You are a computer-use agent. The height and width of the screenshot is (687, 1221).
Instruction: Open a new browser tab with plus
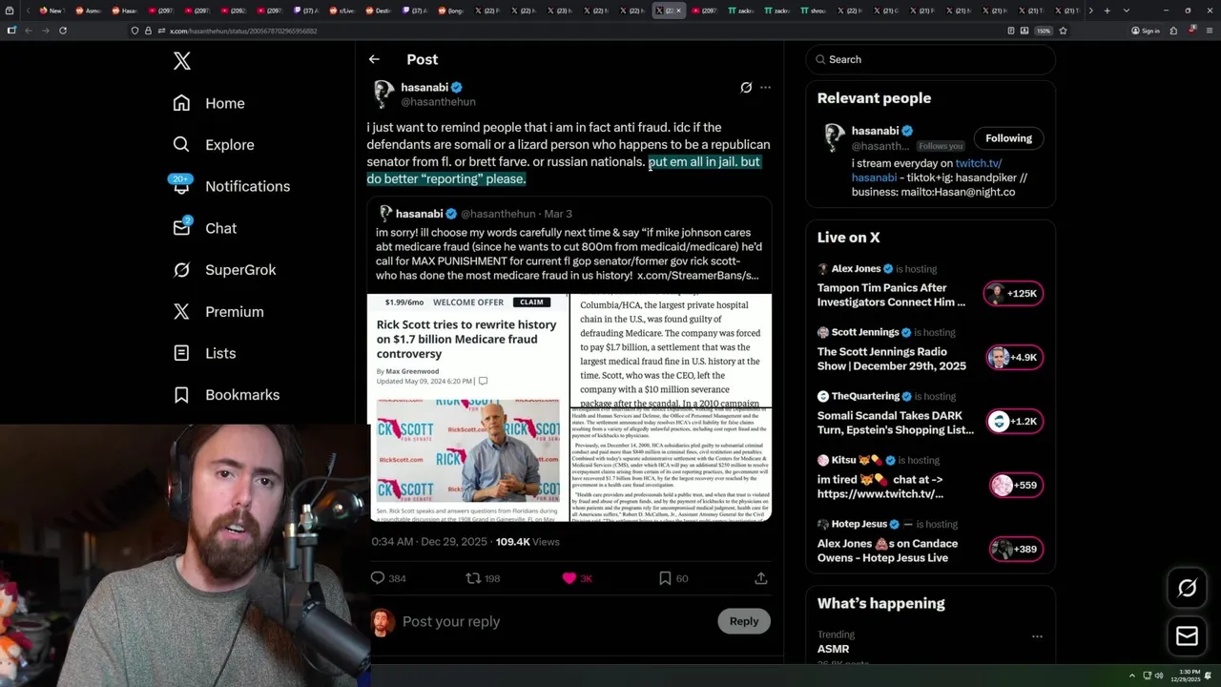[x=1107, y=10]
